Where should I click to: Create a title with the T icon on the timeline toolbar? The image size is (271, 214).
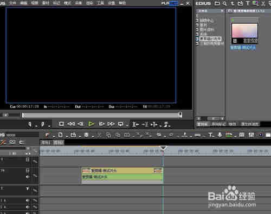[x=210, y=135]
